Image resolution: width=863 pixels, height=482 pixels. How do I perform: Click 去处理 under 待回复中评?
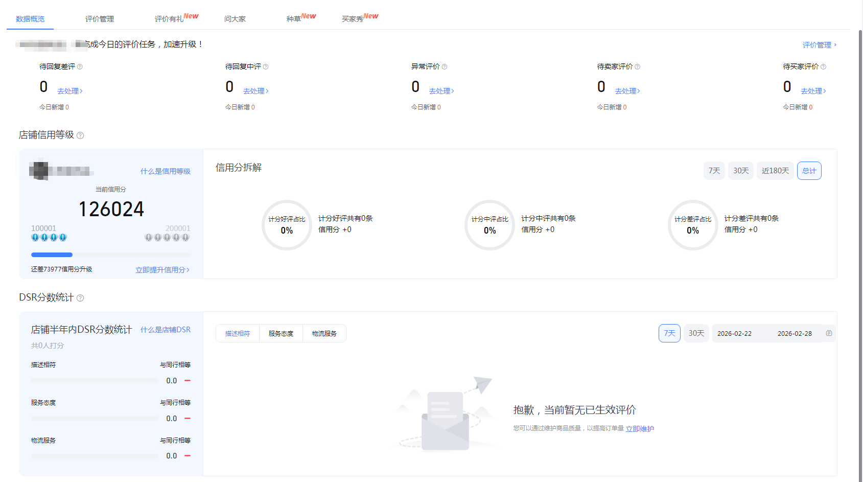pos(256,91)
